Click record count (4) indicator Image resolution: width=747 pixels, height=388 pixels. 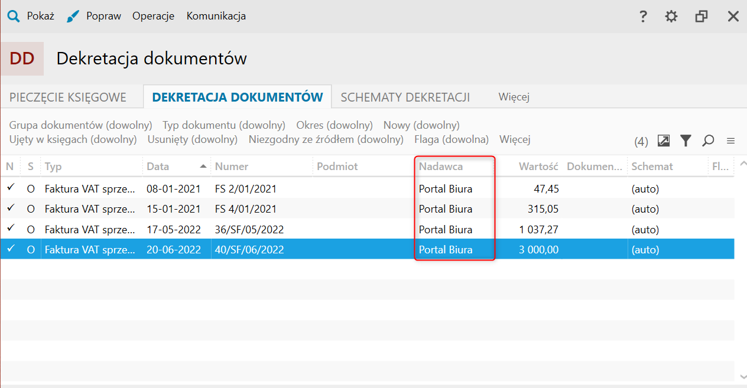(641, 141)
